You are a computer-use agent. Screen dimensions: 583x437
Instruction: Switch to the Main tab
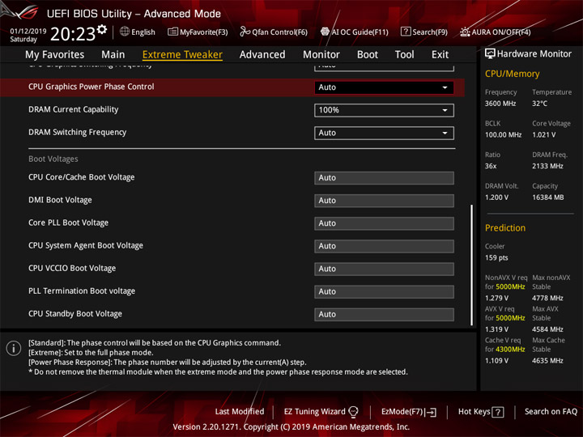113,55
